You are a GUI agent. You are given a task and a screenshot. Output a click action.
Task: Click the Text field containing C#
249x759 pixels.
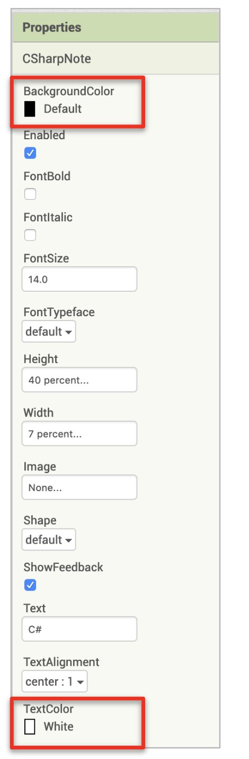(79, 629)
